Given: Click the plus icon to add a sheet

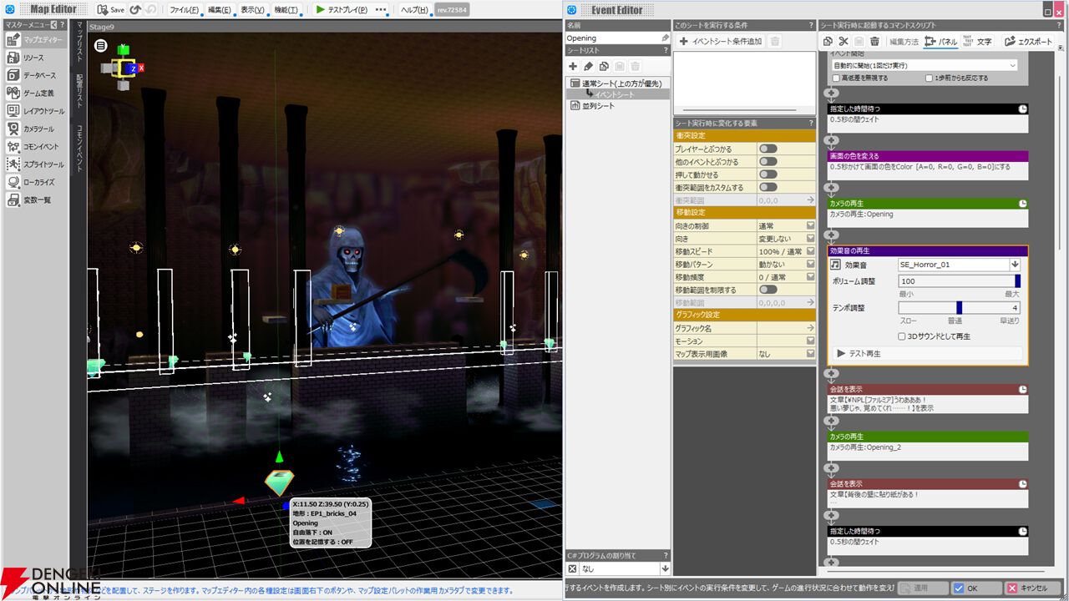Looking at the screenshot, I should coord(573,66).
